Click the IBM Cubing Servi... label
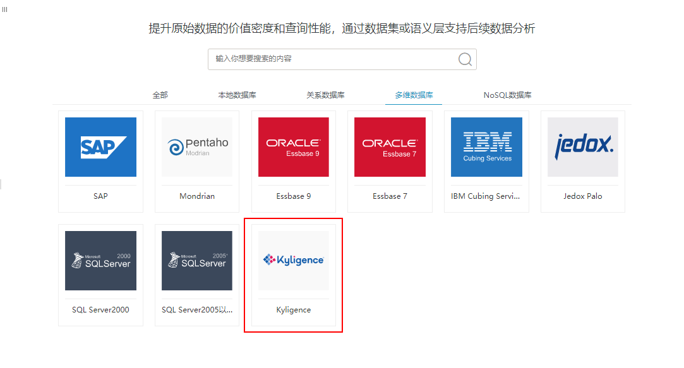The height and width of the screenshot is (368, 684). [x=486, y=196]
